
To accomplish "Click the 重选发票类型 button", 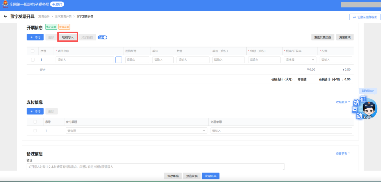I will click(x=323, y=37).
